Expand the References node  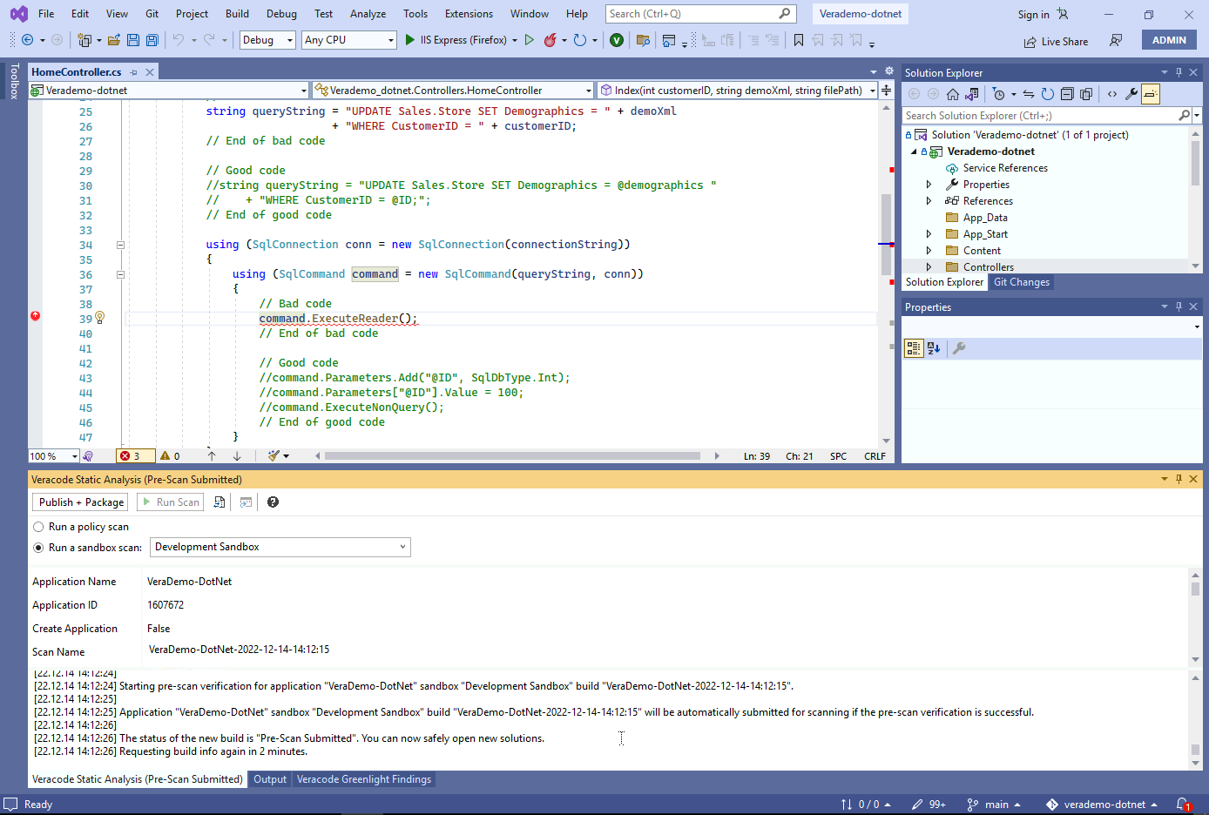pyautogui.click(x=929, y=201)
